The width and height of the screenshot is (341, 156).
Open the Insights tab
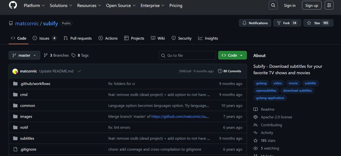[x=208, y=38]
